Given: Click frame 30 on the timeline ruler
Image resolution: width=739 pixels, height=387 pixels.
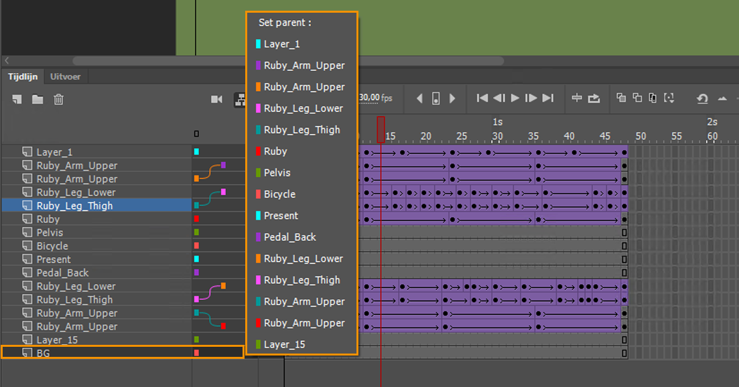Looking at the screenshot, I should (x=497, y=137).
